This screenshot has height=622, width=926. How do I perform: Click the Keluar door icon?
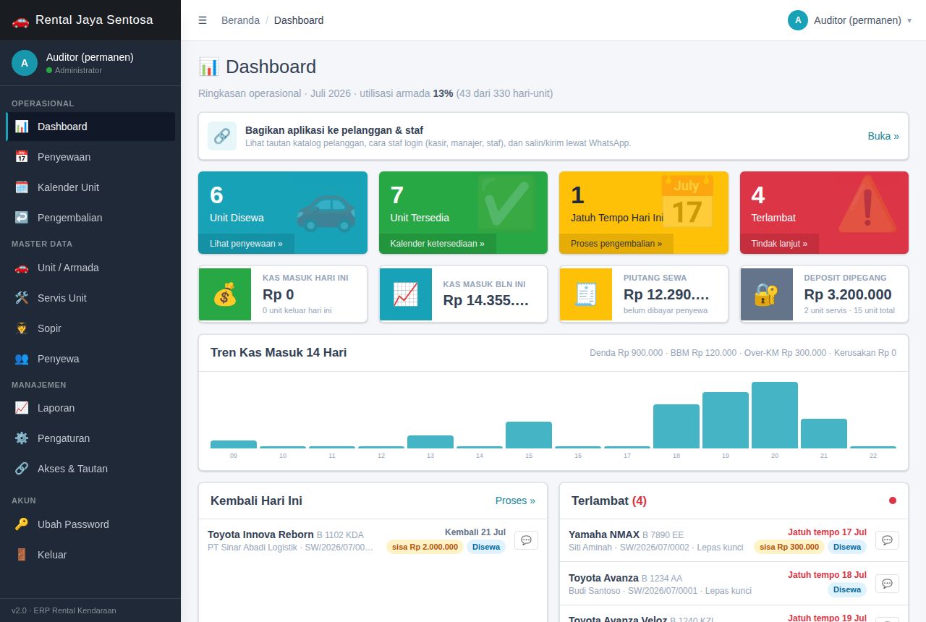[x=22, y=555]
